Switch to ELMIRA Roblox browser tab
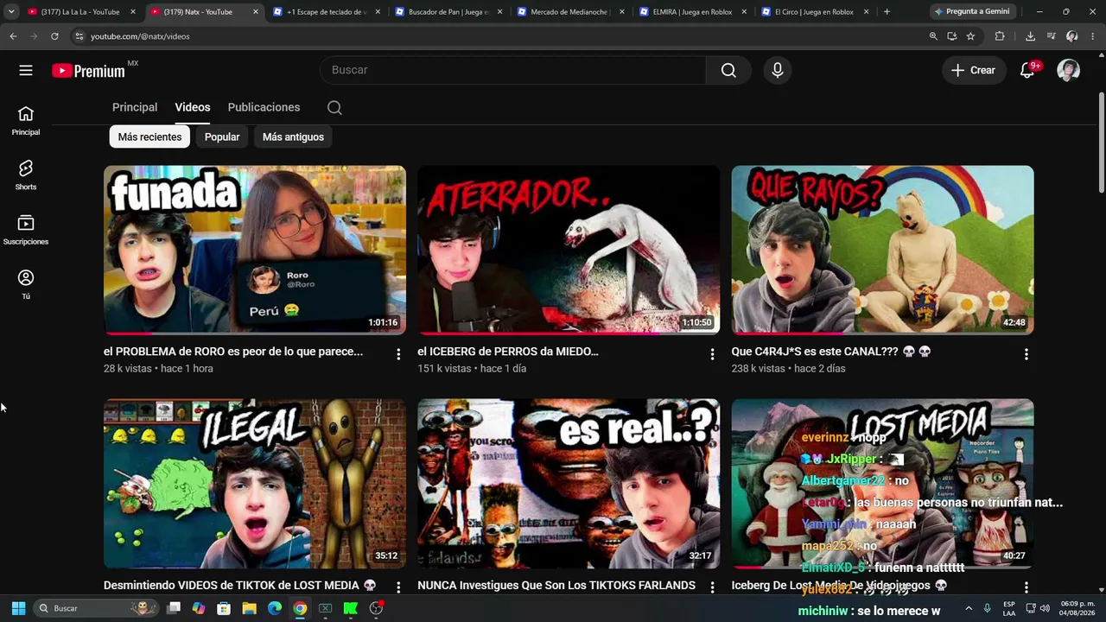Viewport: 1106px width, 622px height. tap(693, 12)
